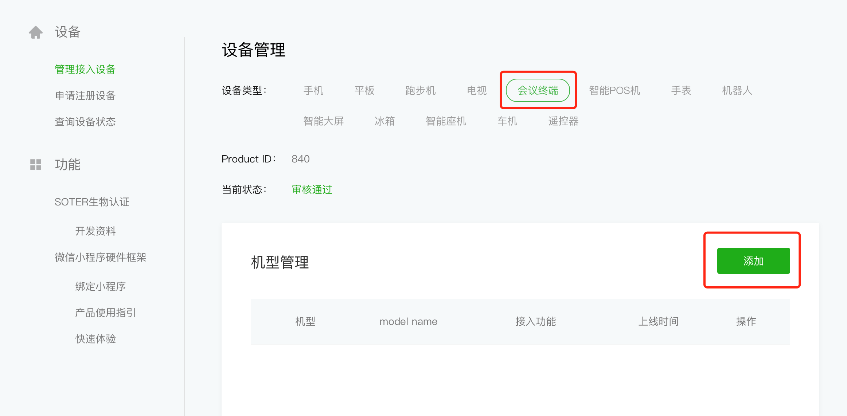The height and width of the screenshot is (416, 847).
Task: Pick 电视 device type
Action: [x=476, y=90]
